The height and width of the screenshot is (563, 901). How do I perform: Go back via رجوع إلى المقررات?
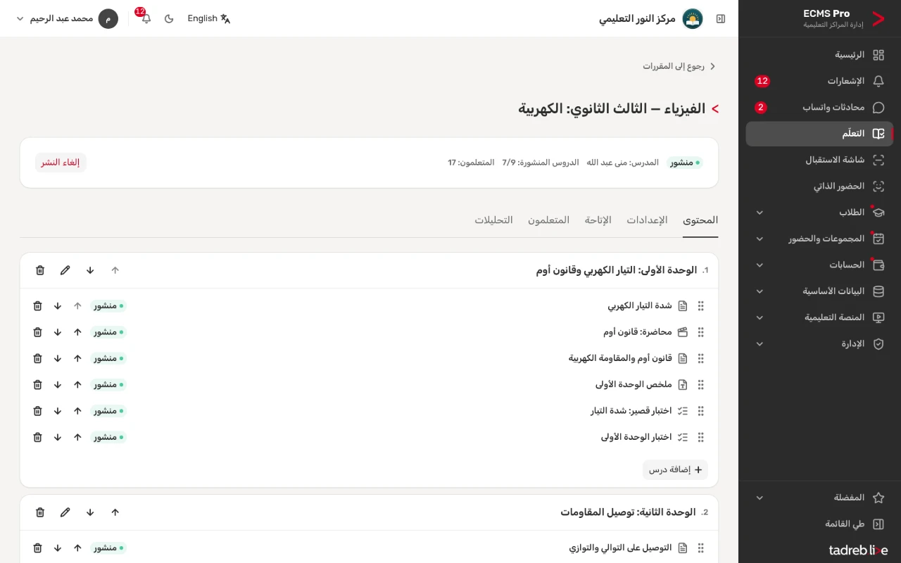tap(679, 66)
